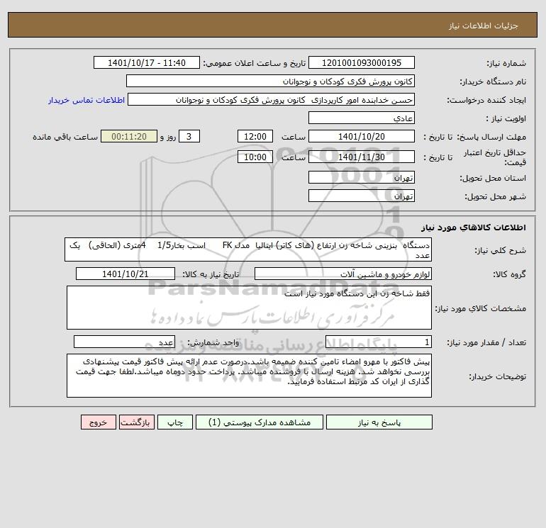Click the حداقل تاریخ اعتبار قیمت label

(x=495, y=157)
